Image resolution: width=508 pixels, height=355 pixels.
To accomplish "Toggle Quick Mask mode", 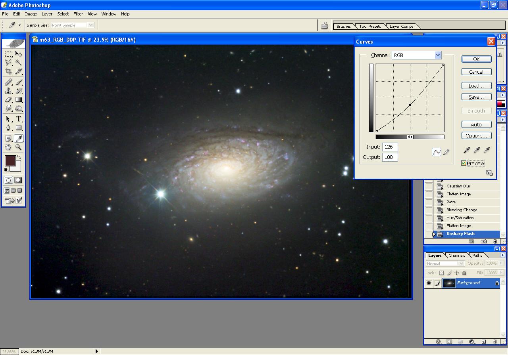I will [x=18, y=180].
